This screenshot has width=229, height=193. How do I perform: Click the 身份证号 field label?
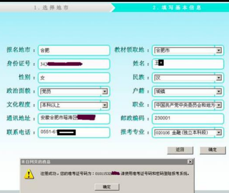(18, 63)
